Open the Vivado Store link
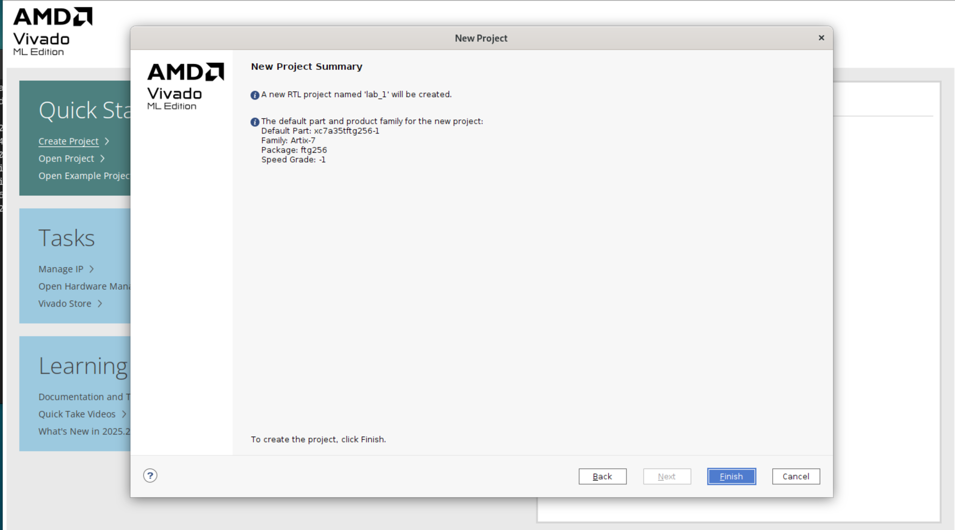Screen dimensions: 955x530 [x=65, y=303]
